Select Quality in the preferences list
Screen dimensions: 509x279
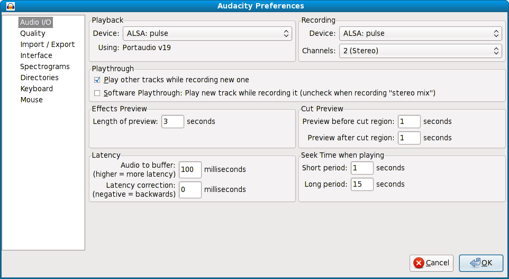pos(32,33)
